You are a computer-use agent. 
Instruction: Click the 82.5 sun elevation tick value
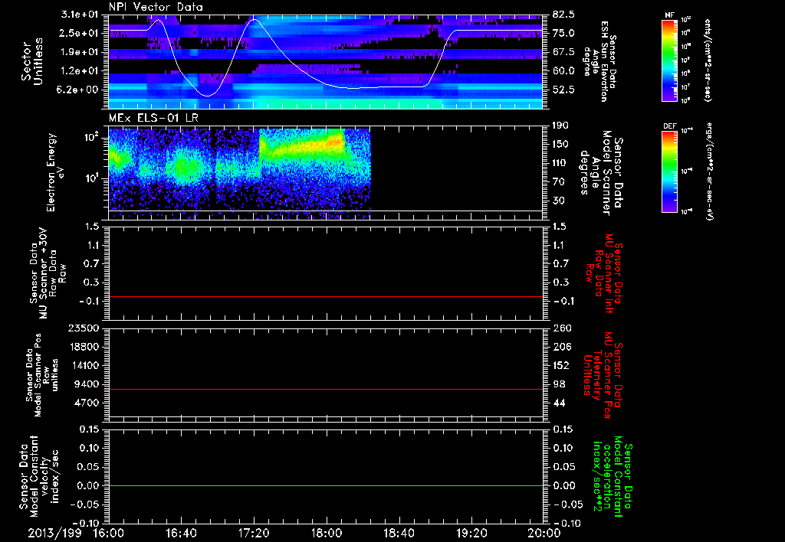tap(563, 15)
